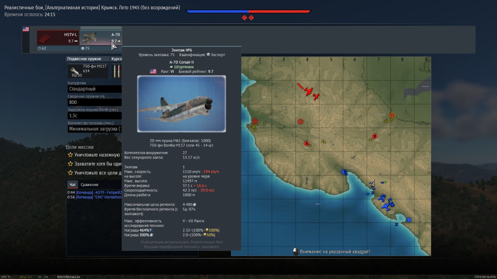
Task: Click the first mission objective star
Action: pos(70,155)
